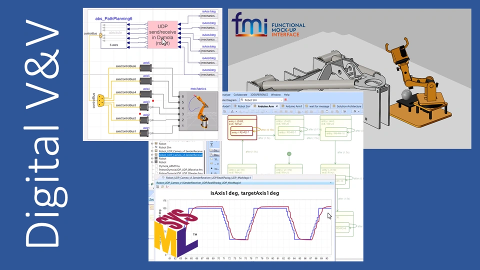The width and height of the screenshot is (480, 270).
Task: Select the abs_PathPlanning6 block
Action: (x=114, y=35)
